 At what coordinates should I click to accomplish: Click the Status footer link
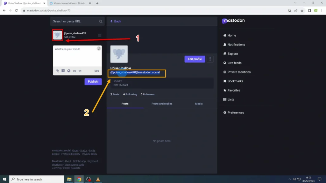(84, 150)
